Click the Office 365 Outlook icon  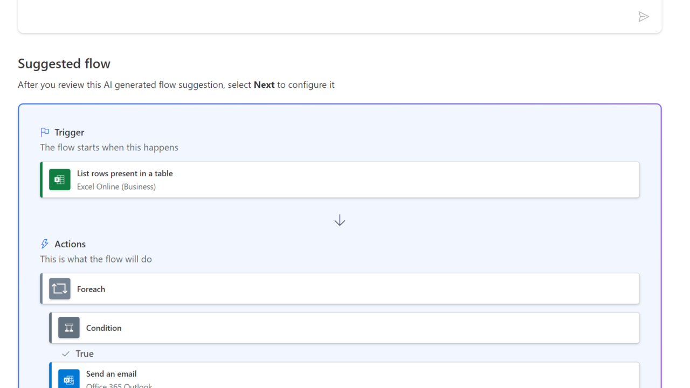tap(69, 379)
